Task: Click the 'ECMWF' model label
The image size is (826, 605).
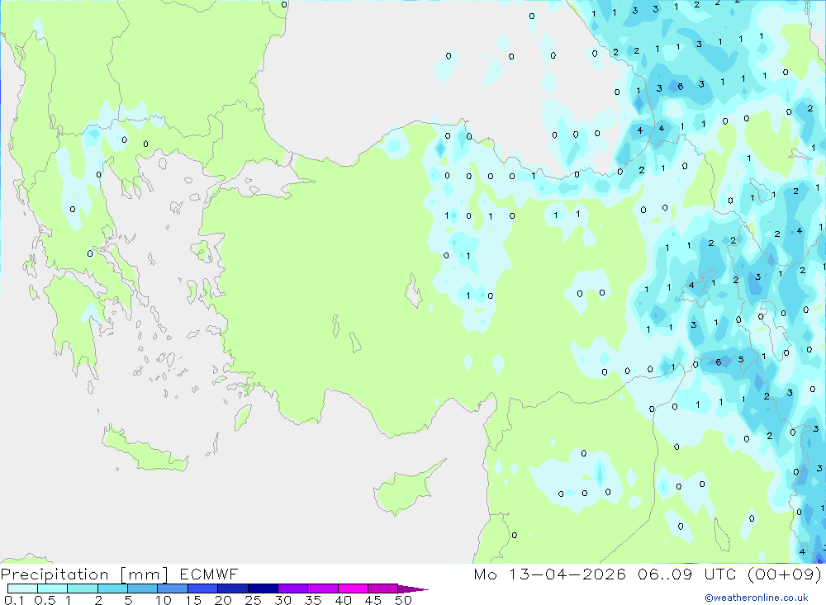Action: (209, 574)
